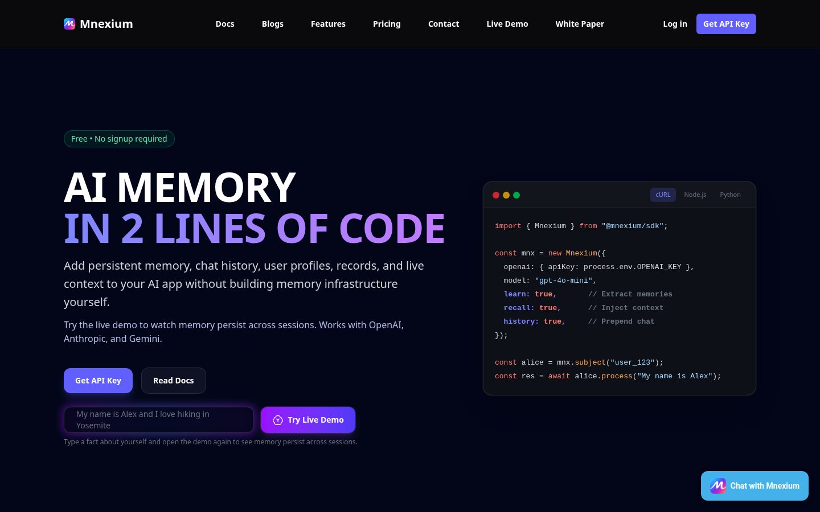This screenshot has width=820, height=512.
Task: Click the mnx.subject("user_123") code line
Action: point(579,362)
